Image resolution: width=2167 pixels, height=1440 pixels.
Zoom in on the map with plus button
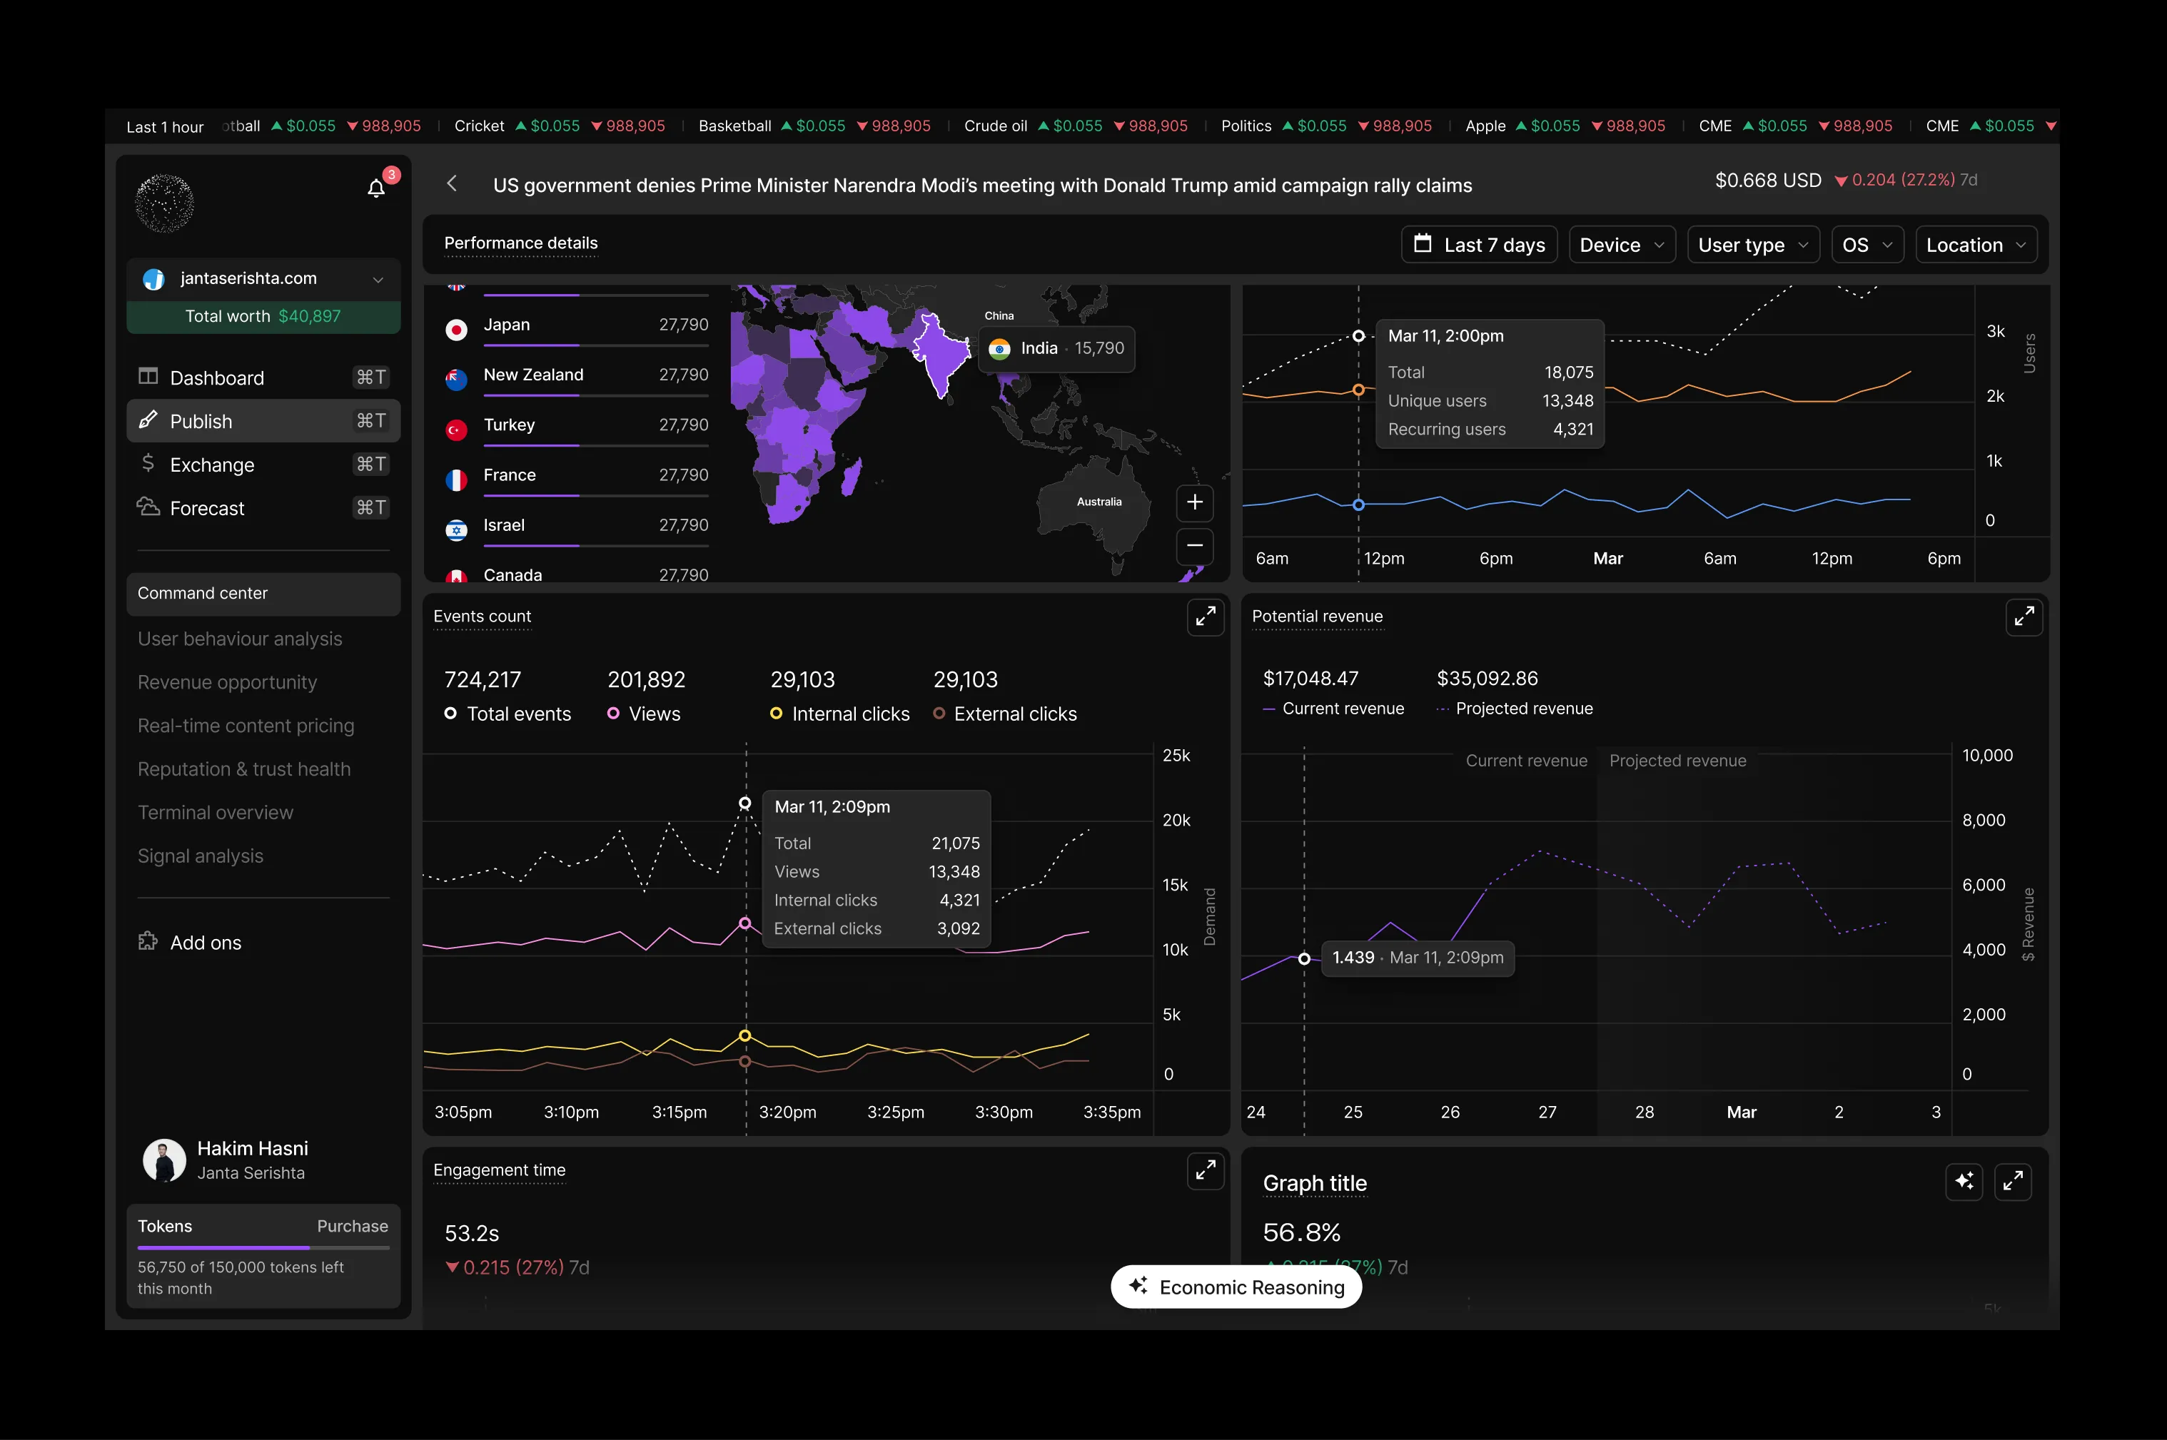click(x=1194, y=502)
